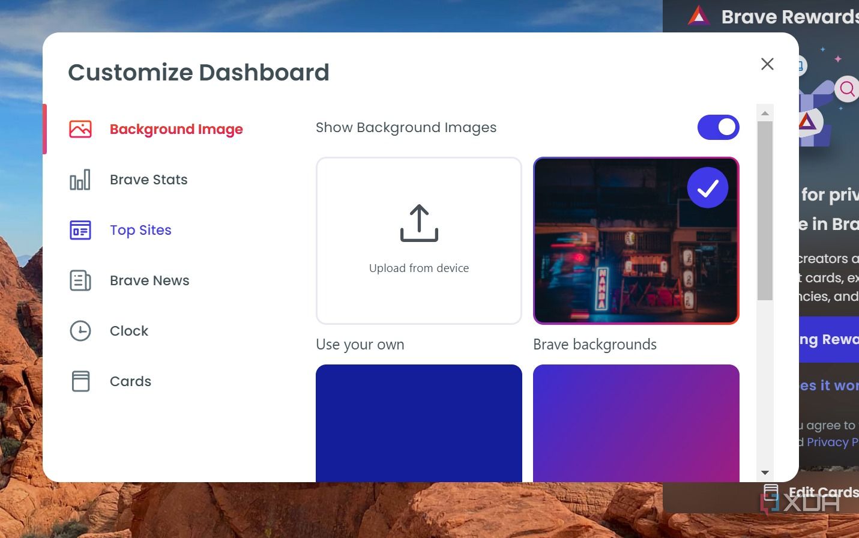The image size is (859, 538).
Task: Click the Upload from device tile
Action: point(419,241)
